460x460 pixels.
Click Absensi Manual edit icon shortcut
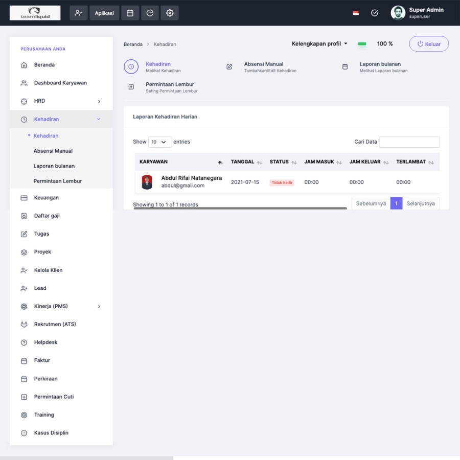(x=229, y=67)
